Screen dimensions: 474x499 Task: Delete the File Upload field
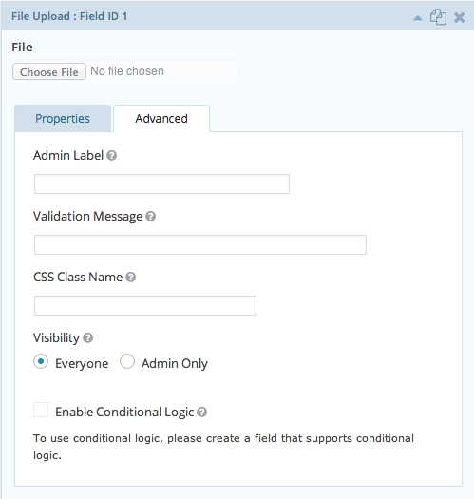pos(459,17)
